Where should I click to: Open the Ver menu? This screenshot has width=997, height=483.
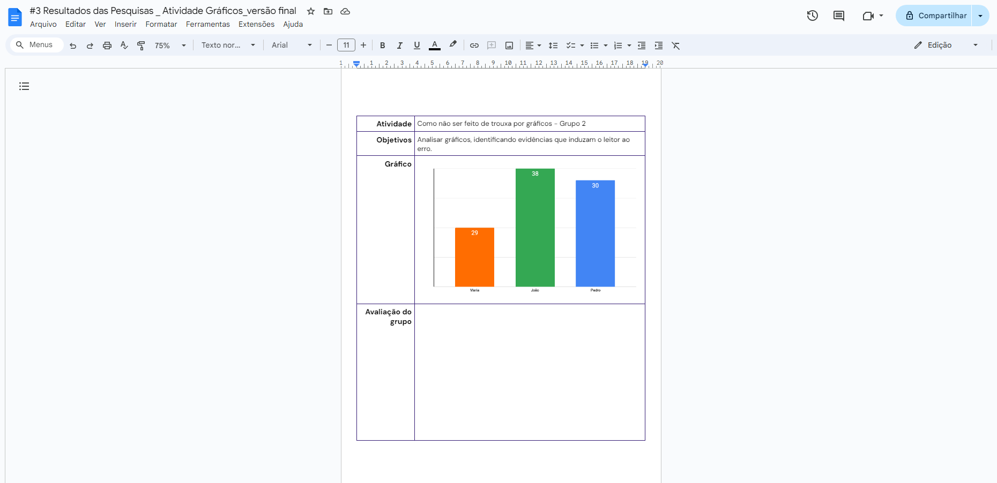point(100,24)
